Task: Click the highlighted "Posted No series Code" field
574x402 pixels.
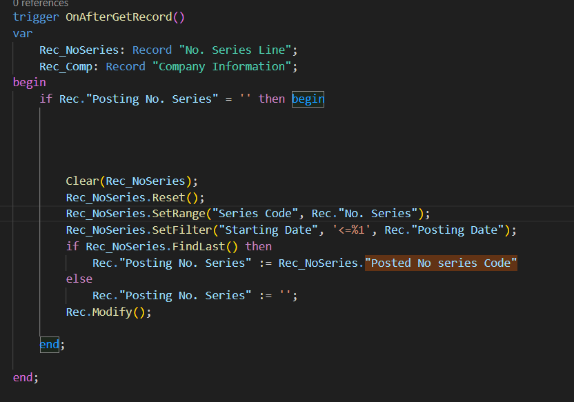Action: (441, 263)
